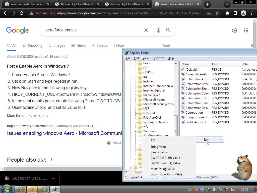The height and width of the screenshot is (193, 257).
Task: Open the Windows Start orb
Action: [7, 189]
